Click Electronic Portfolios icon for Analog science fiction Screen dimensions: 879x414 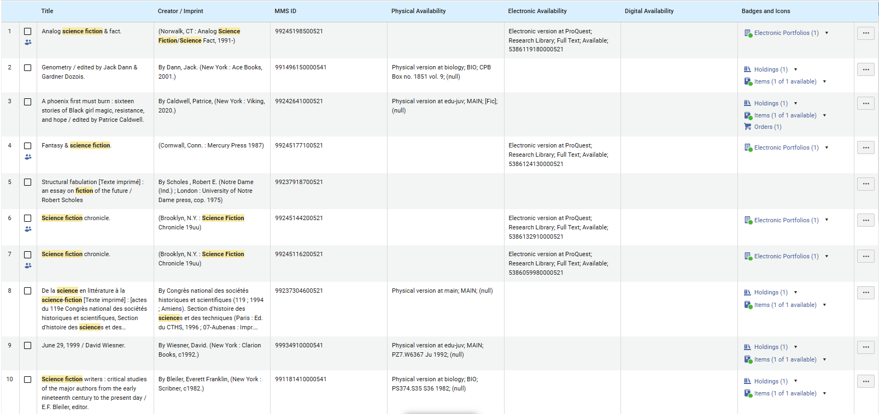[x=748, y=33]
